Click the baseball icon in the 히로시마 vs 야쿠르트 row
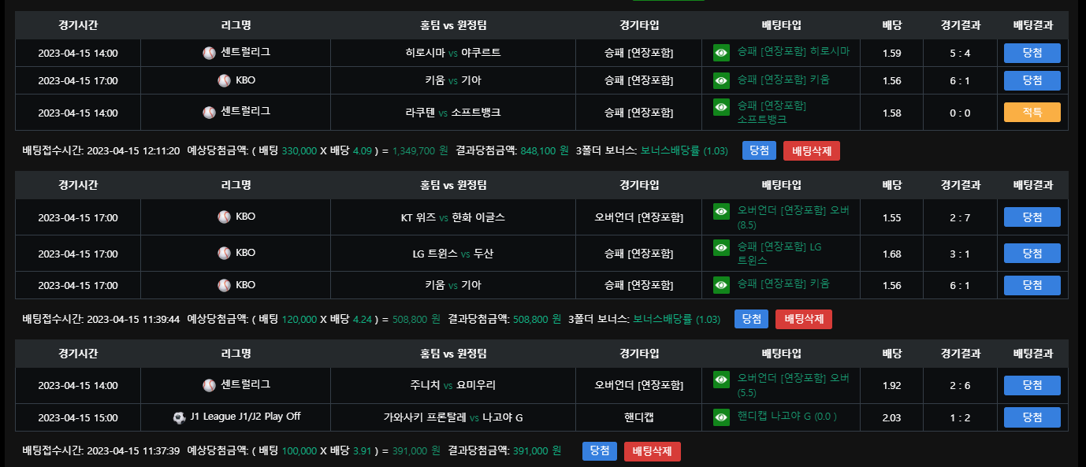 [209, 53]
